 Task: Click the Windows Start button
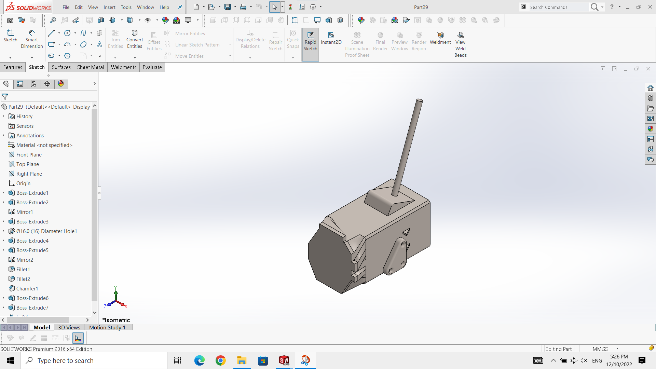pos(10,360)
